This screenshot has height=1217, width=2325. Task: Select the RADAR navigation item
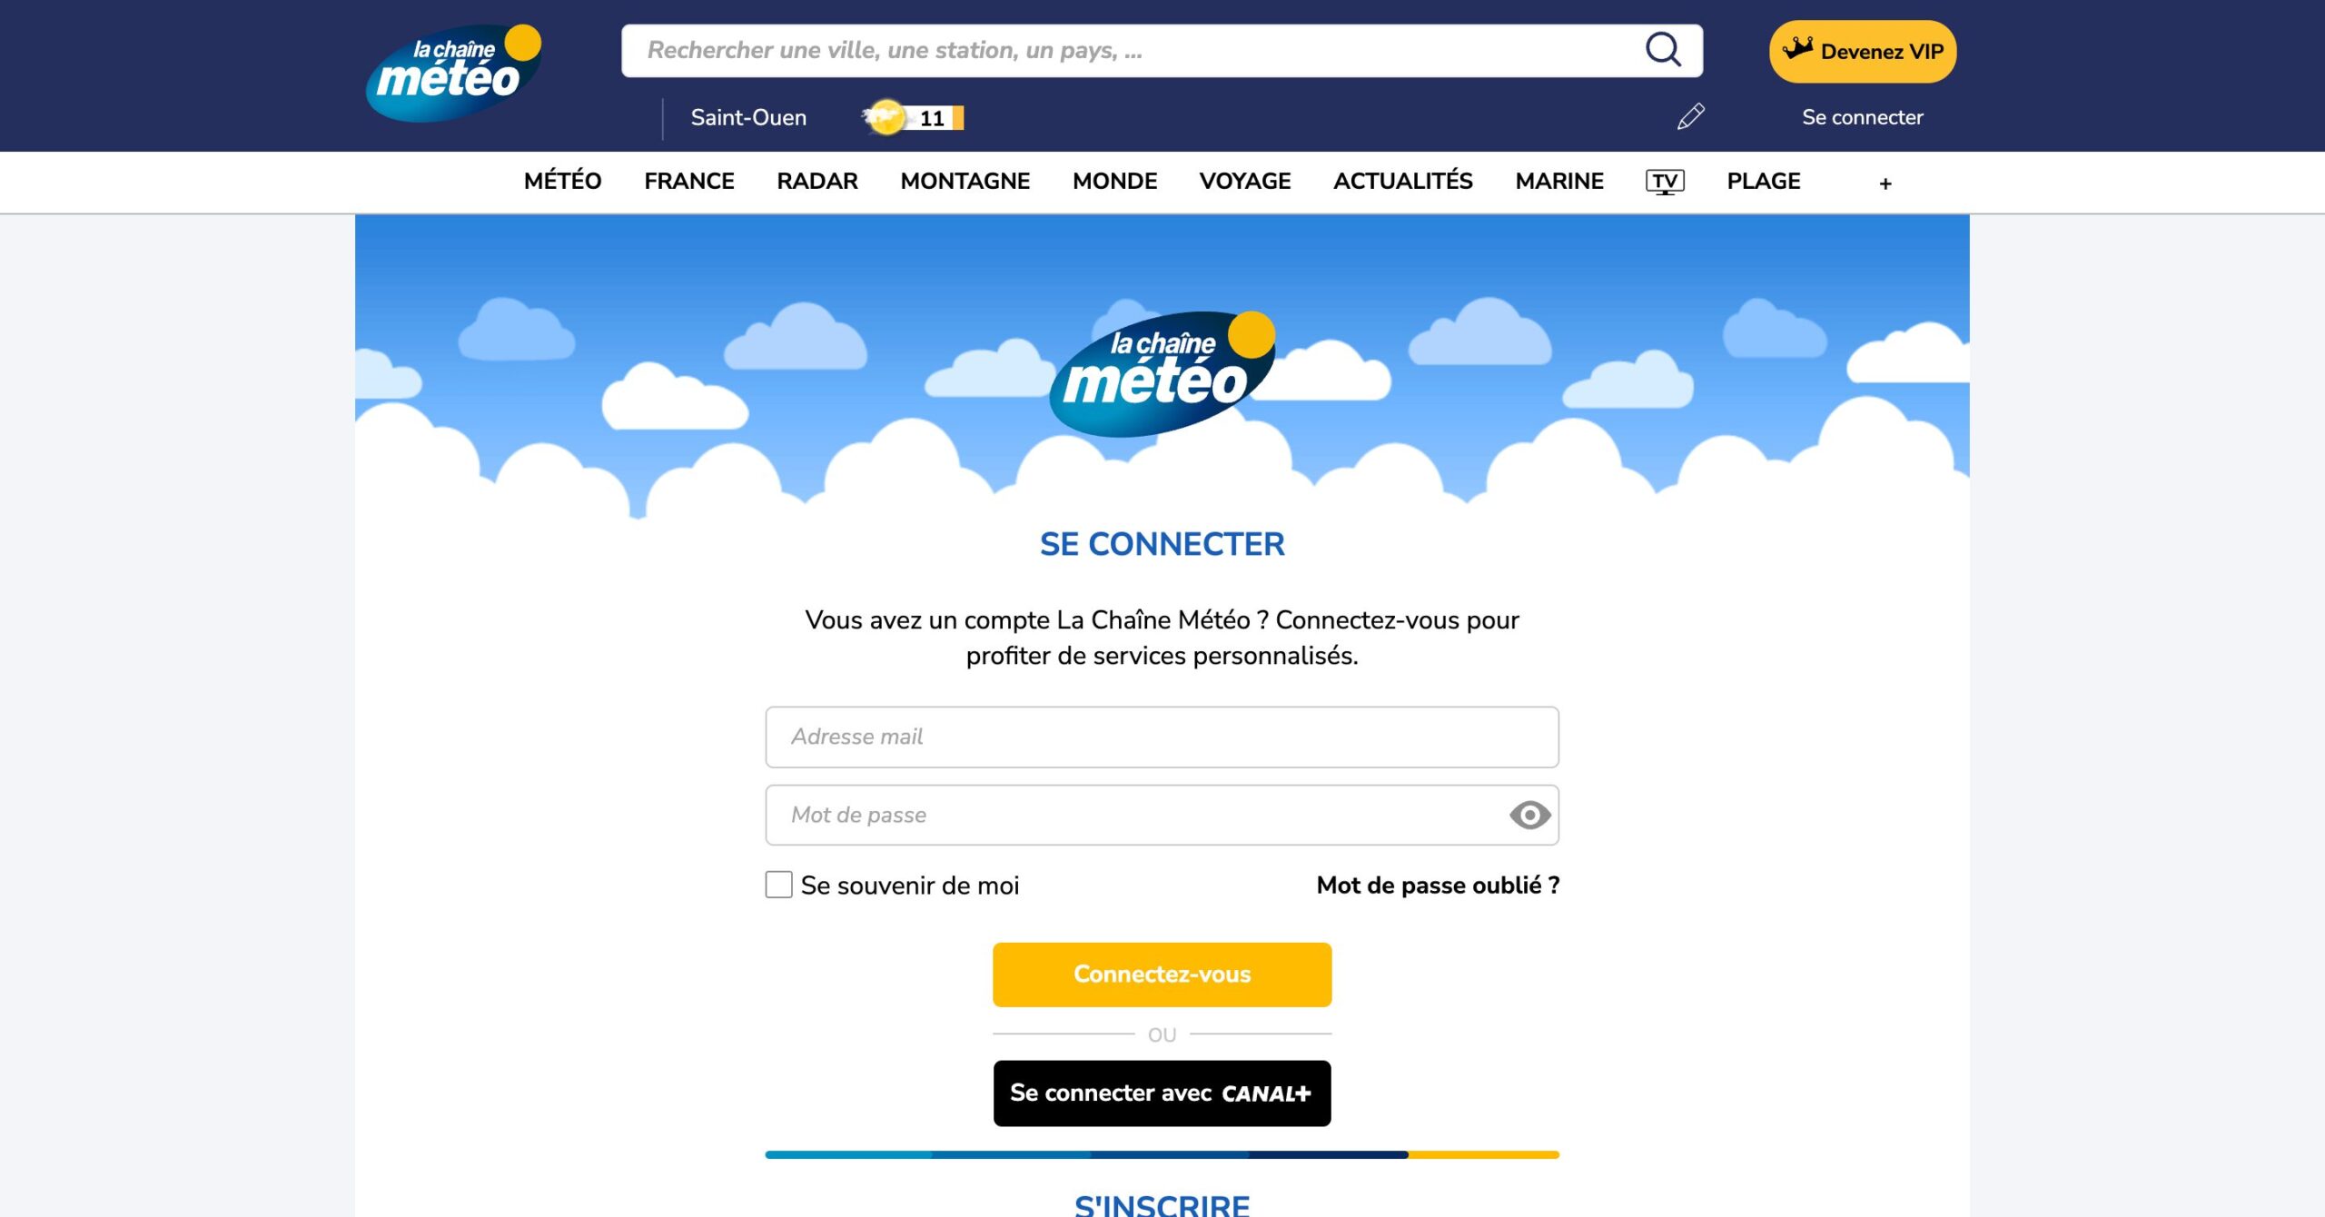[816, 182]
